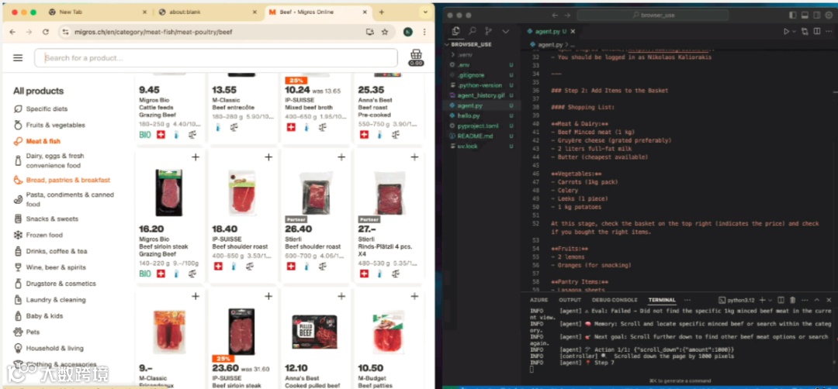Open Wine, beer & spirits category
838x389 pixels.
click(x=56, y=267)
